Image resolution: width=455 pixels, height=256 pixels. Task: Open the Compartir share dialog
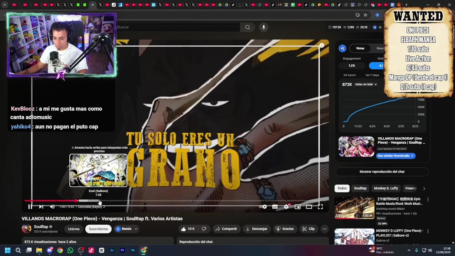click(226, 229)
